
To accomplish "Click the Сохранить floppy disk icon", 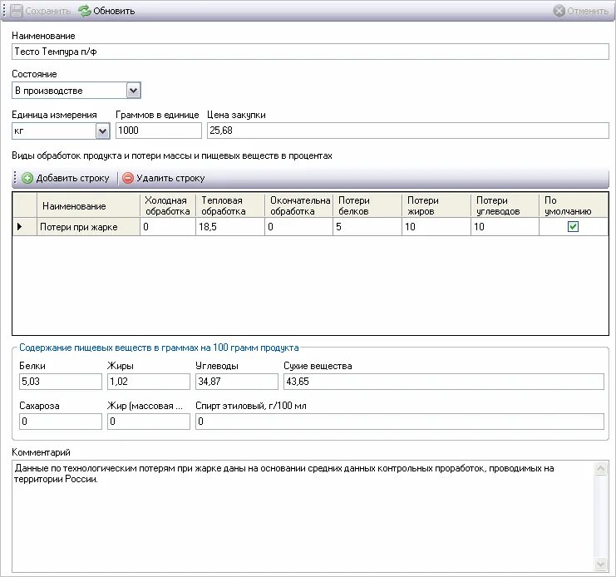I will (x=17, y=11).
